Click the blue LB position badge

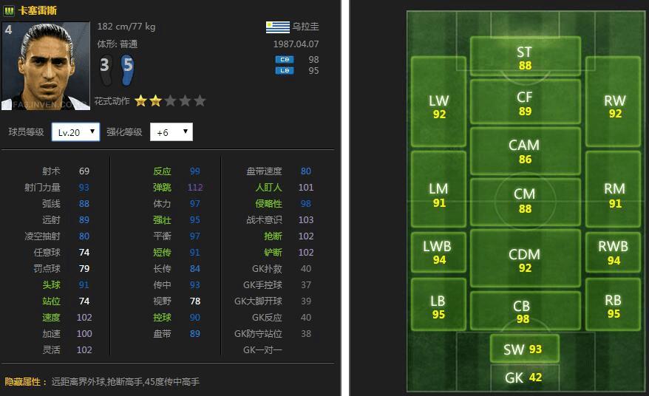click(285, 71)
